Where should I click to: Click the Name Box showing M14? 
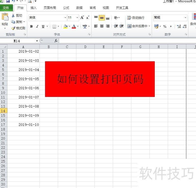[17, 41]
